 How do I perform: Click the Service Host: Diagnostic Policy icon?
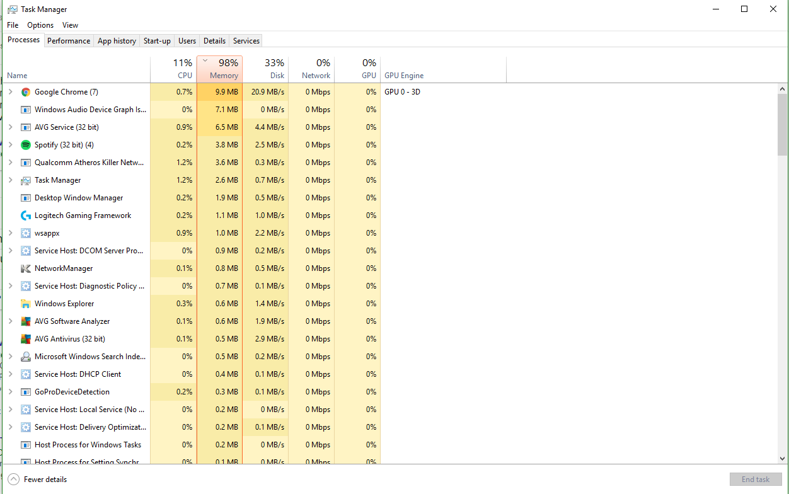26,286
